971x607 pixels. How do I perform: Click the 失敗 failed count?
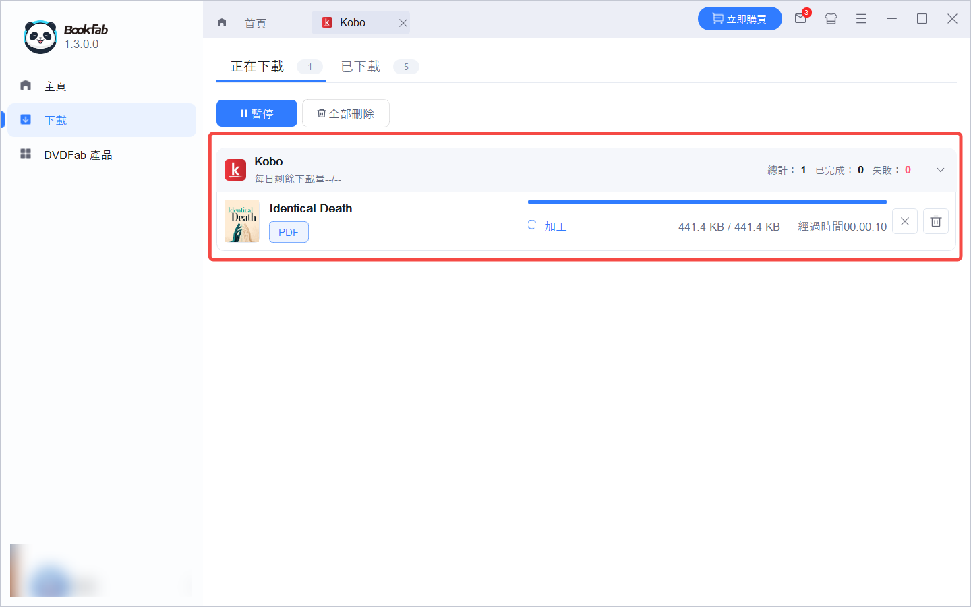coord(891,170)
